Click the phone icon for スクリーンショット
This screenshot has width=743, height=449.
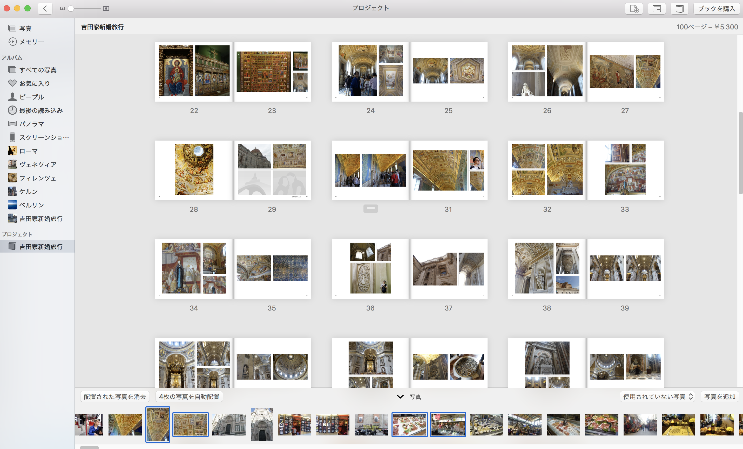(x=12, y=137)
